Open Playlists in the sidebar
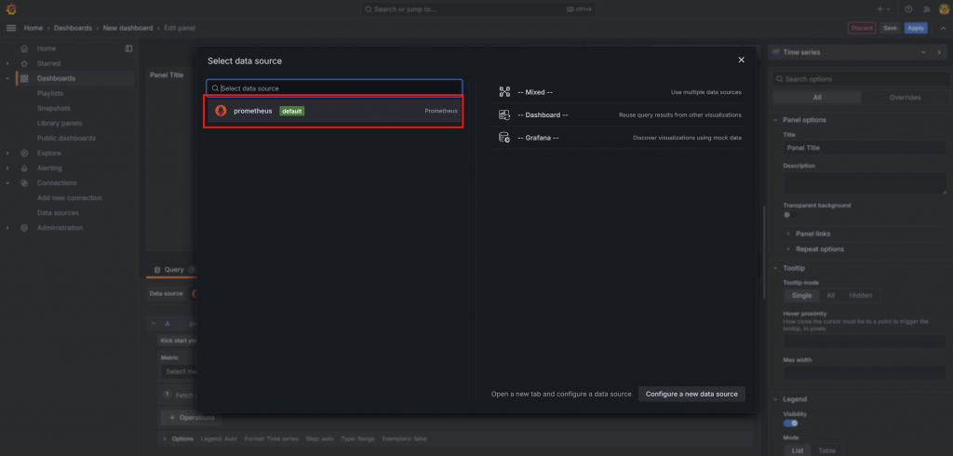Screen dimensions: 953x456 click(x=50, y=94)
